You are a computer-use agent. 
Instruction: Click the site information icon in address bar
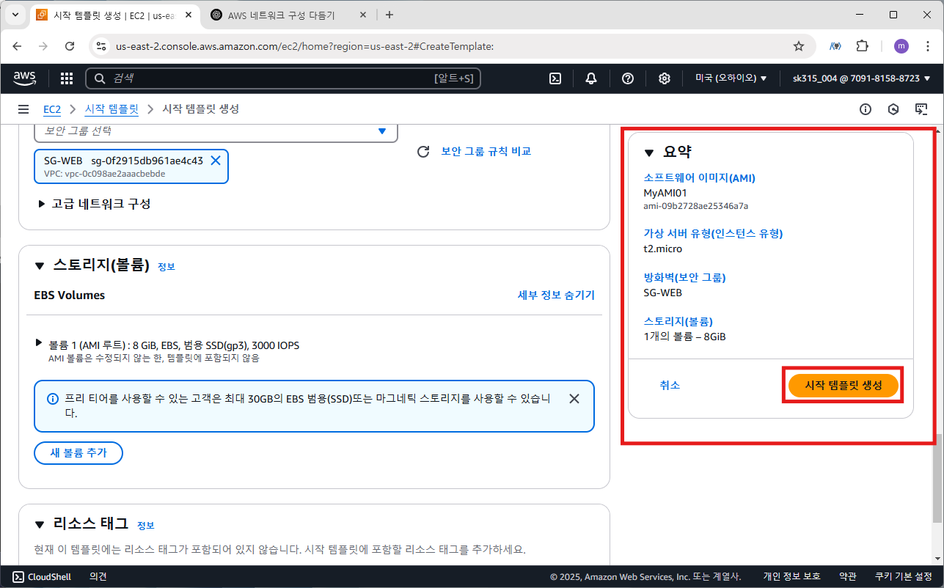(x=102, y=46)
